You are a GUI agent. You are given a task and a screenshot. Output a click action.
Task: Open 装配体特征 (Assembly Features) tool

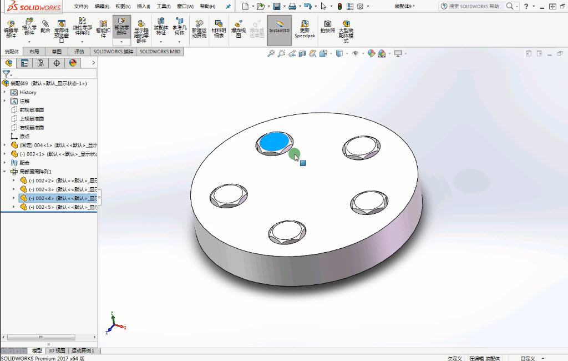coord(161,27)
